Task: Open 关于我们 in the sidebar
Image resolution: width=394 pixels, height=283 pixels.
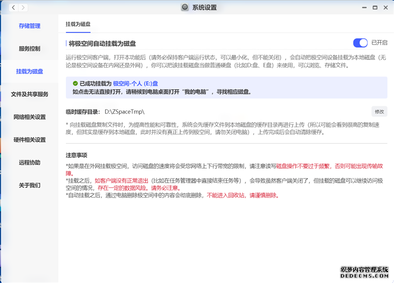Action: [30, 186]
